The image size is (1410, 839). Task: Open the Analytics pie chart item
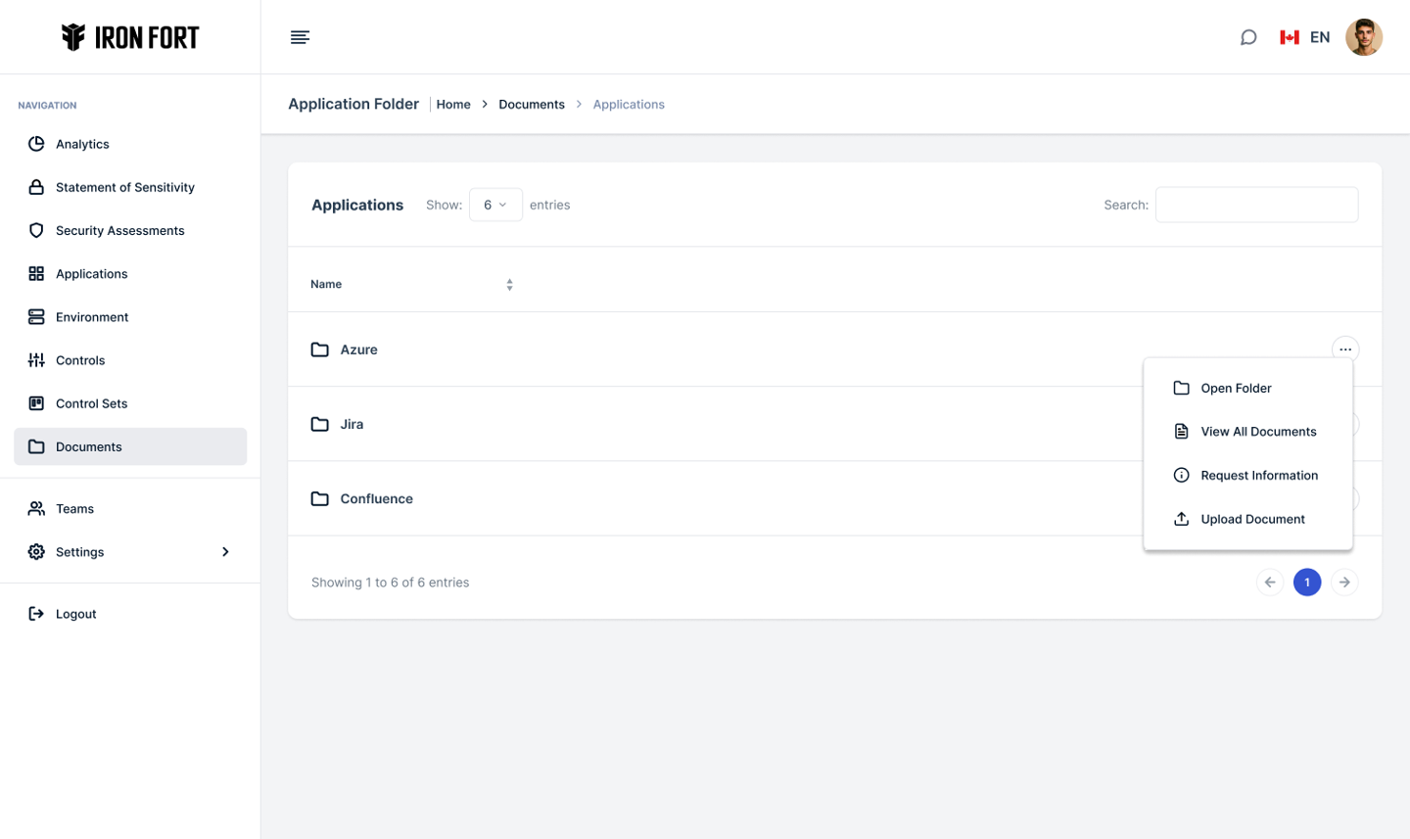tap(82, 144)
